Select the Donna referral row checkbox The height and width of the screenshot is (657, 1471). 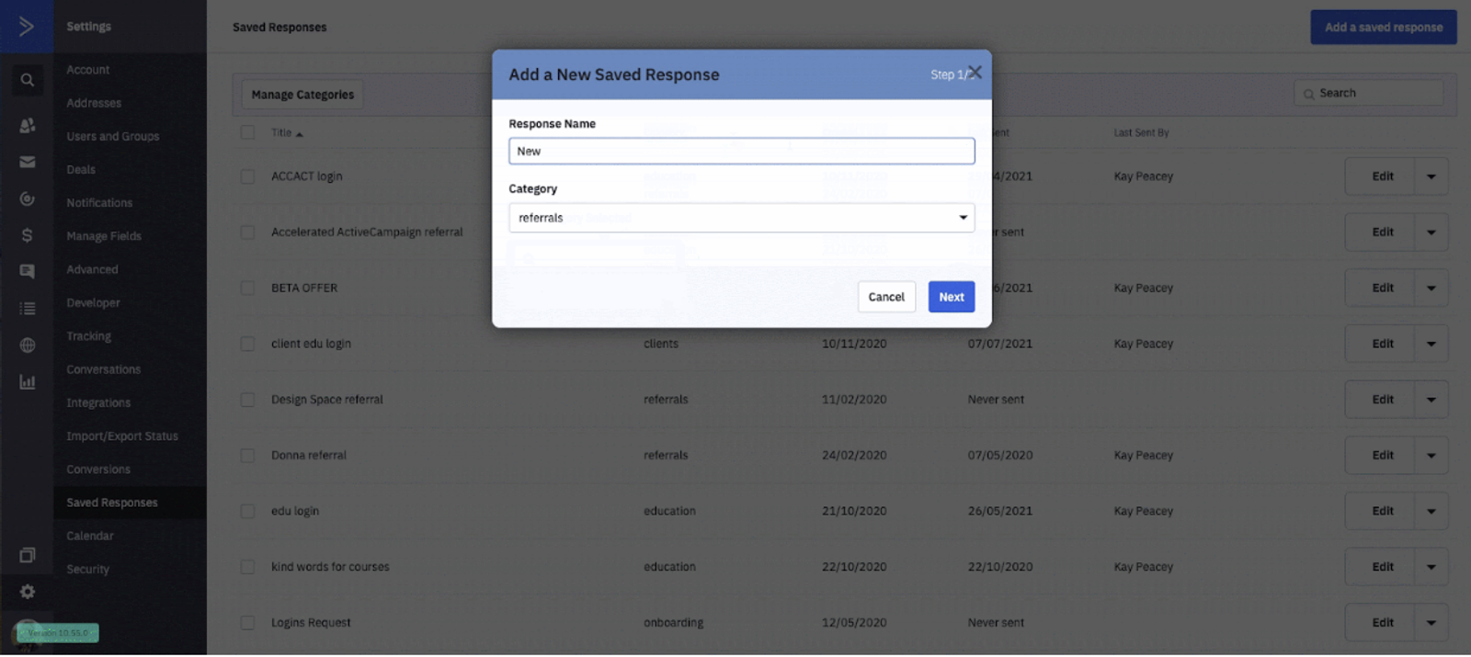(x=247, y=455)
